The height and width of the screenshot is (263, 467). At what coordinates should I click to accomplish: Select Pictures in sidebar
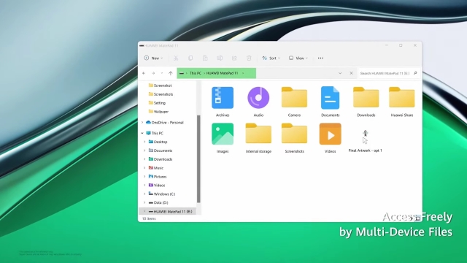tap(158, 177)
